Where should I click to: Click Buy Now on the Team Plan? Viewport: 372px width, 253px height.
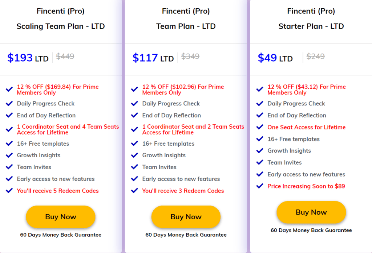[186, 217]
